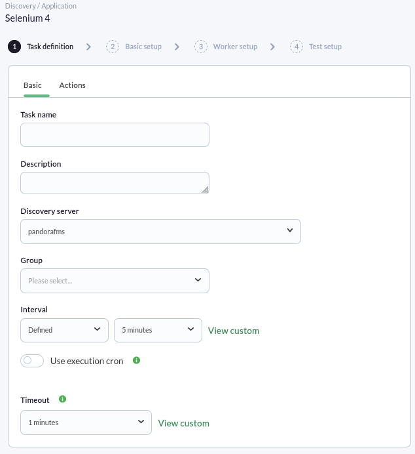The height and width of the screenshot is (454, 415).
Task: Expand the Group Please select dropdown
Action: coord(115,281)
